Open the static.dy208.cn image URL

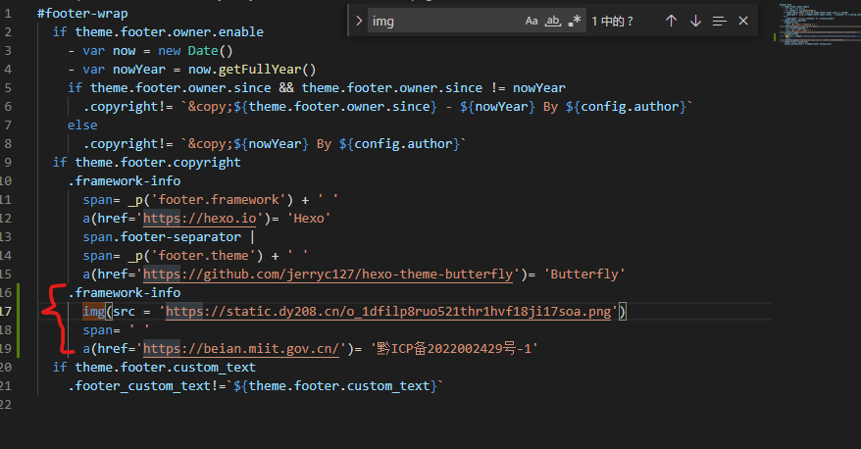(x=389, y=312)
